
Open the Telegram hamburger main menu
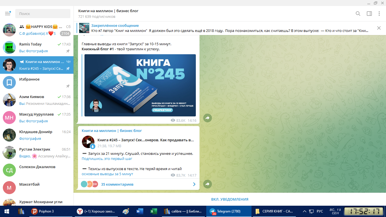pyautogui.click(x=8, y=14)
